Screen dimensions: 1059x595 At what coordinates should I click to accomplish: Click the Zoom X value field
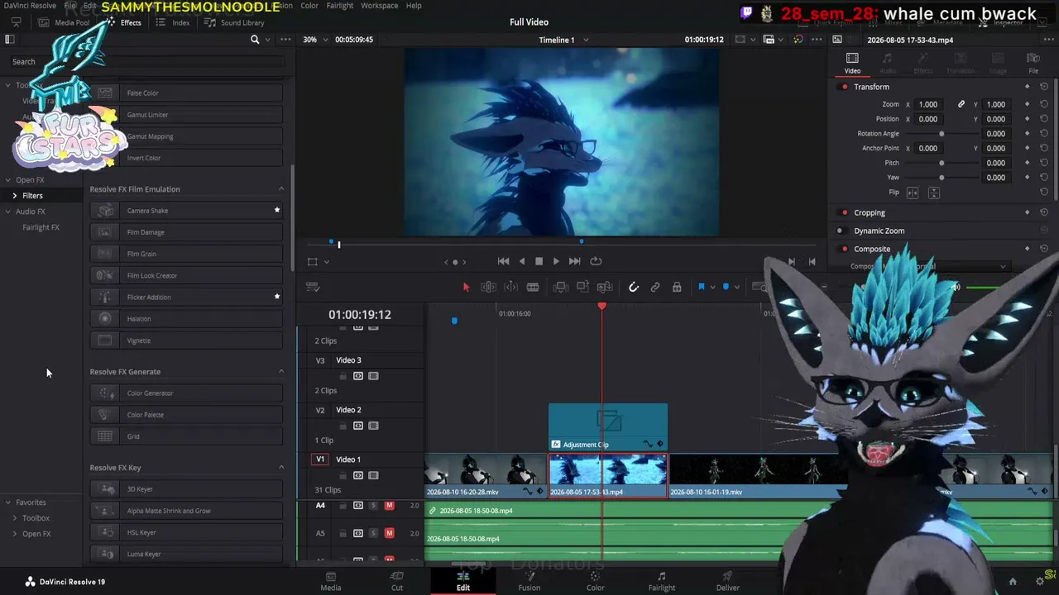[x=928, y=104]
